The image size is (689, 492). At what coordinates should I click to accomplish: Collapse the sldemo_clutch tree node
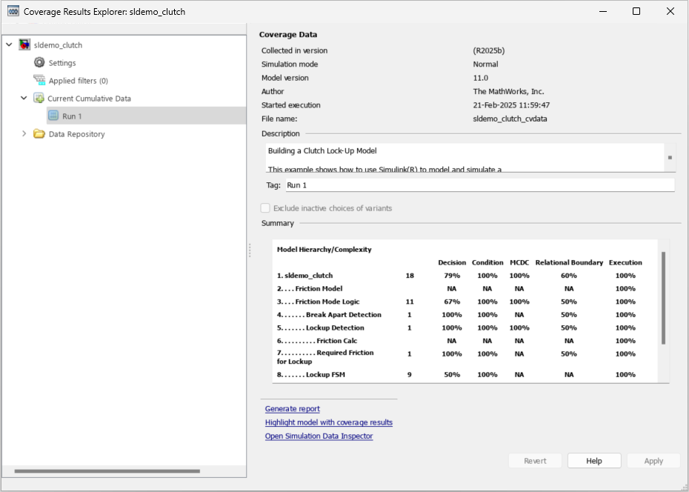(x=8, y=44)
